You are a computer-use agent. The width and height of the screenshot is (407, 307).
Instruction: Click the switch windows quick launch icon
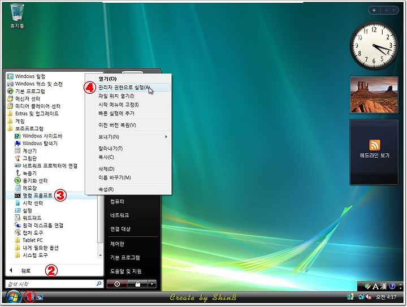[40, 297]
